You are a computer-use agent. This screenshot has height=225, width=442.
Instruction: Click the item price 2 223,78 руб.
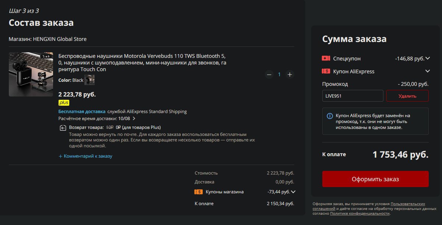point(77,95)
